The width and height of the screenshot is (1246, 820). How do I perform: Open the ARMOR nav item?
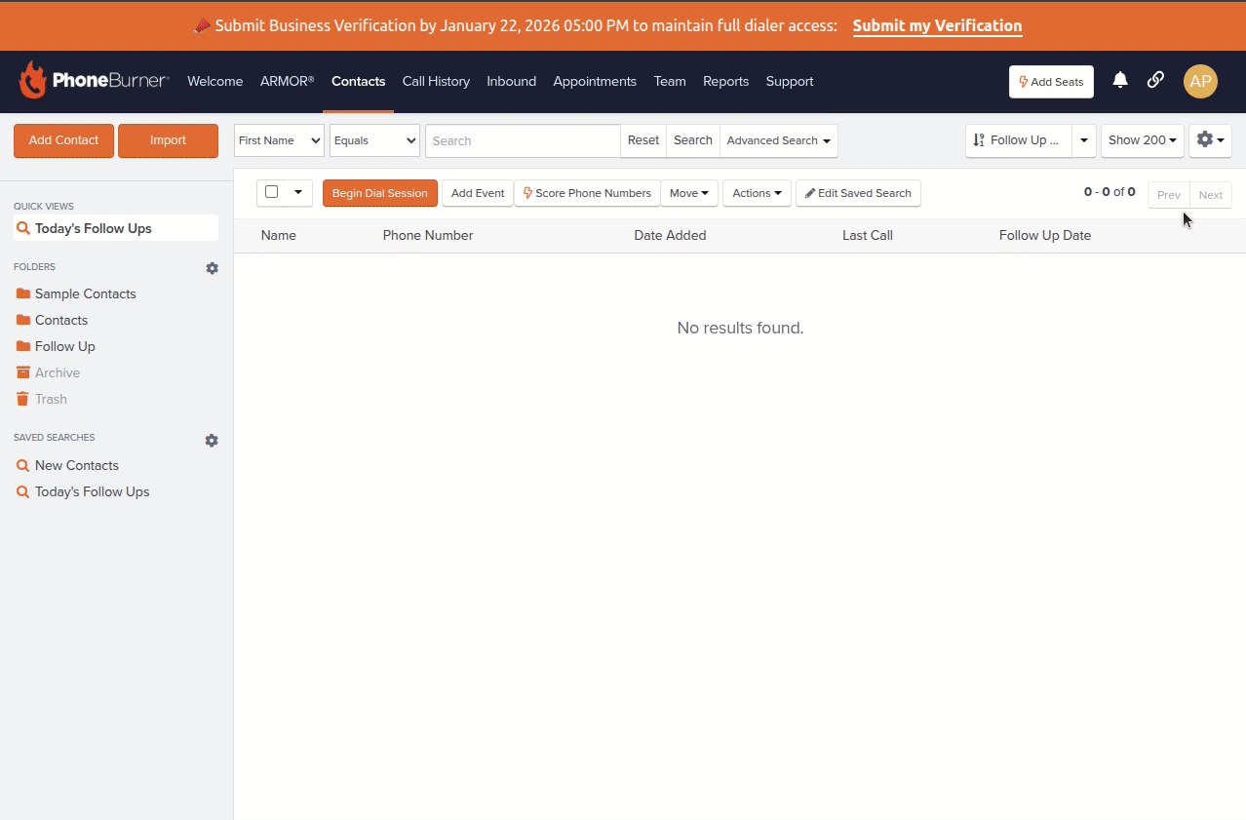tap(287, 82)
